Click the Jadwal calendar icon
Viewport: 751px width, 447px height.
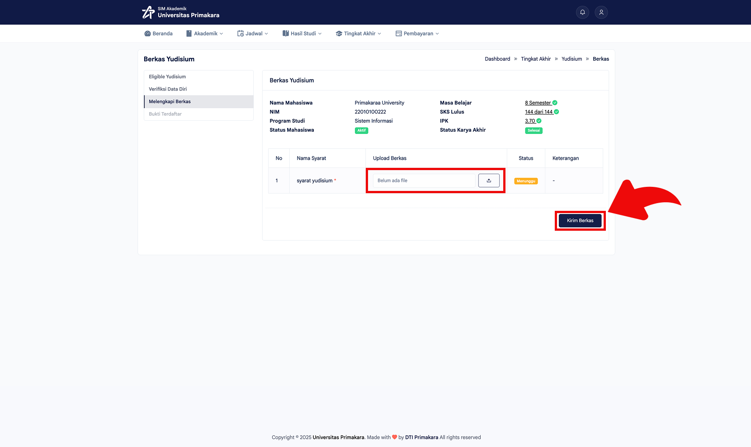coord(241,33)
